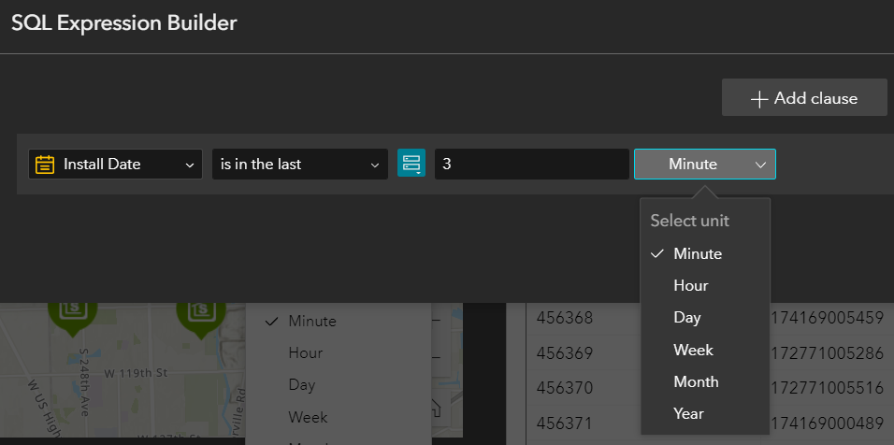Click the SQL Expression Builder title

pos(123,23)
